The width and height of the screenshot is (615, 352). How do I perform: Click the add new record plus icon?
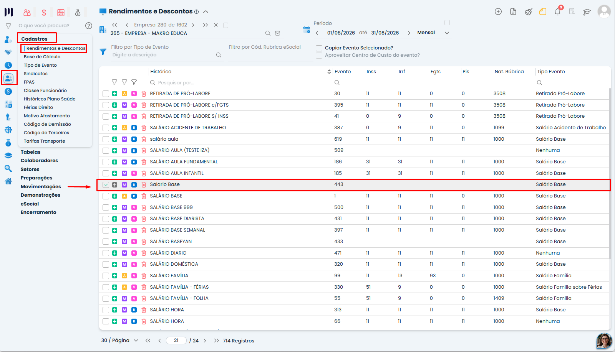point(498,12)
